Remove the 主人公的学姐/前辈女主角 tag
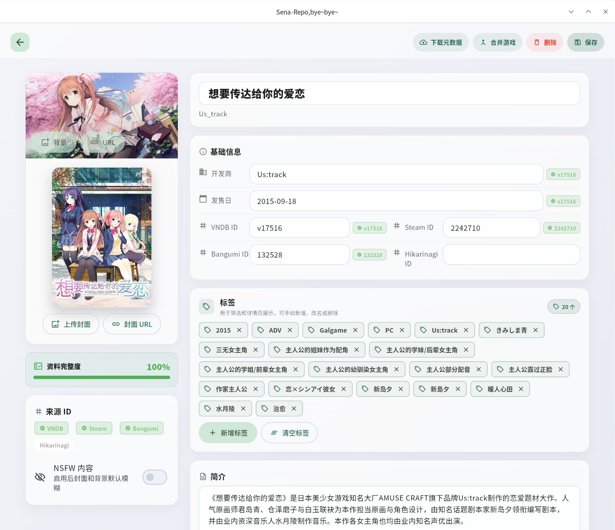This screenshot has height=530, width=615. pos(296,369)
